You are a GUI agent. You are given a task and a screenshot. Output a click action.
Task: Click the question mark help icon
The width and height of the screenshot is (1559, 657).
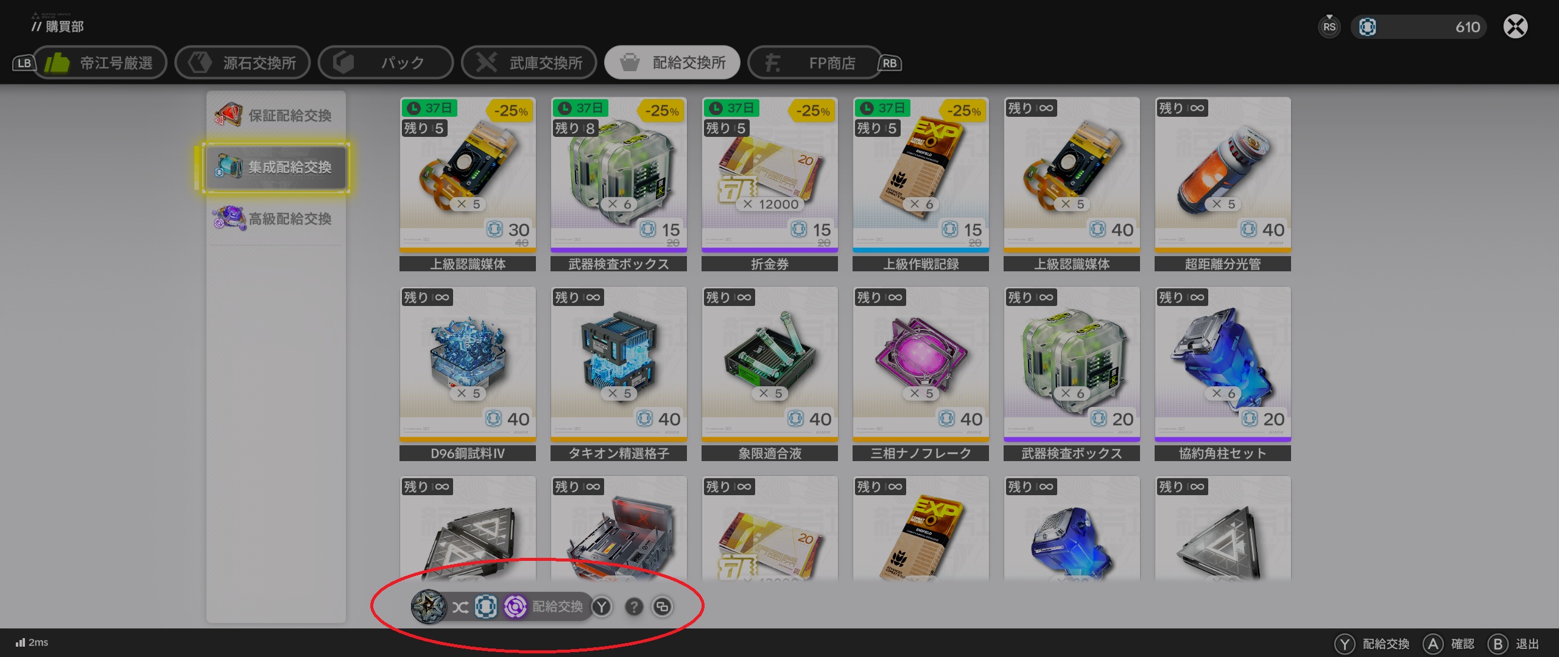click(634, 607)
